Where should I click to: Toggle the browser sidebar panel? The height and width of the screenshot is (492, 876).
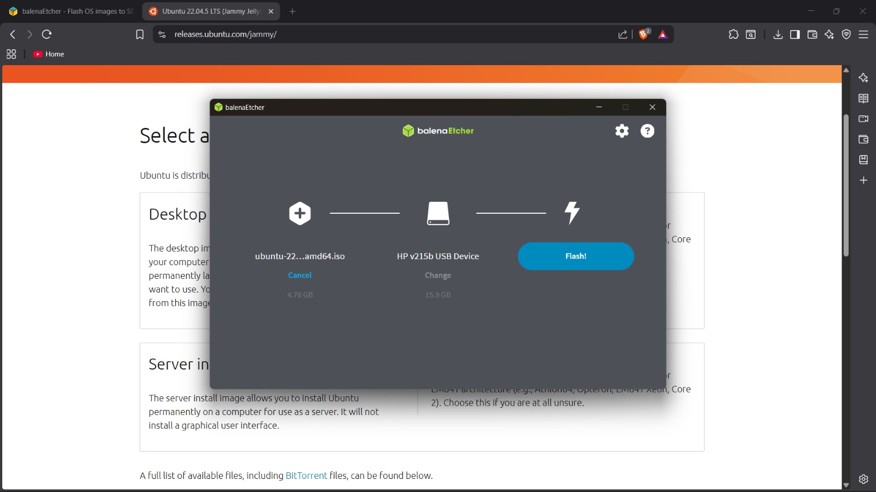795,34
